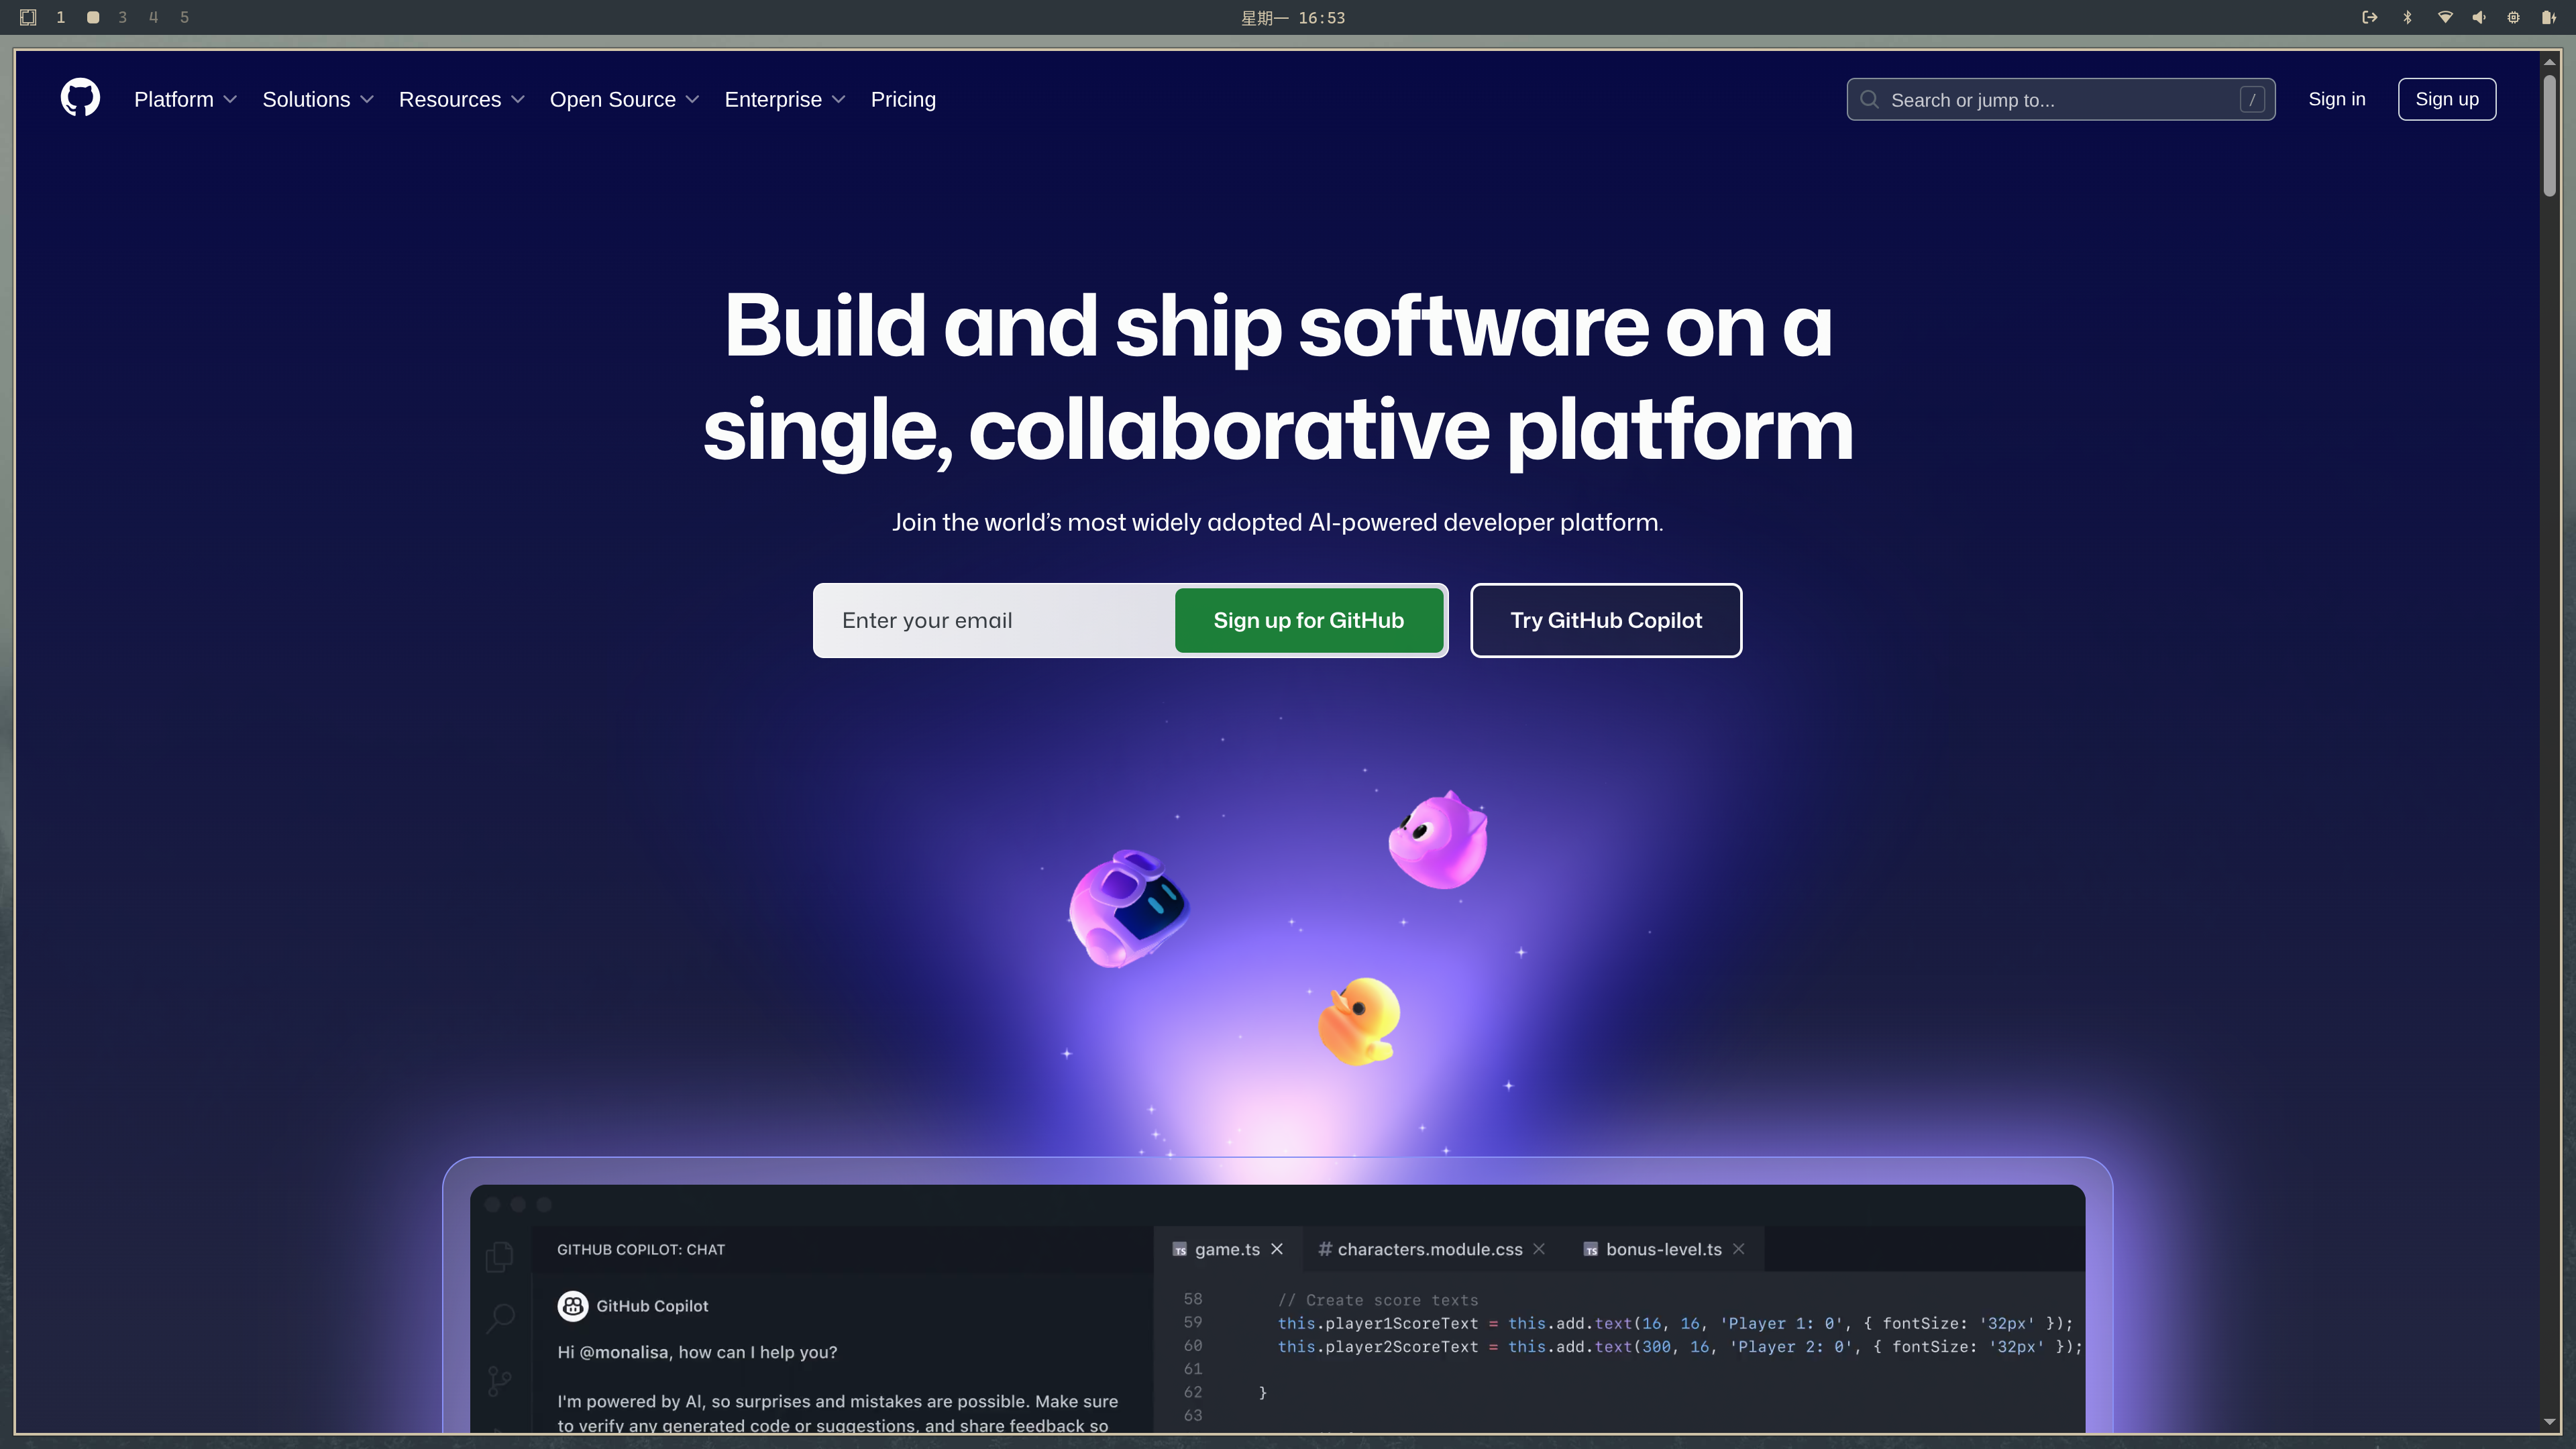
Task: Click the "I'm powered by AI" chat paragraph
Action: pos(838,1413)
